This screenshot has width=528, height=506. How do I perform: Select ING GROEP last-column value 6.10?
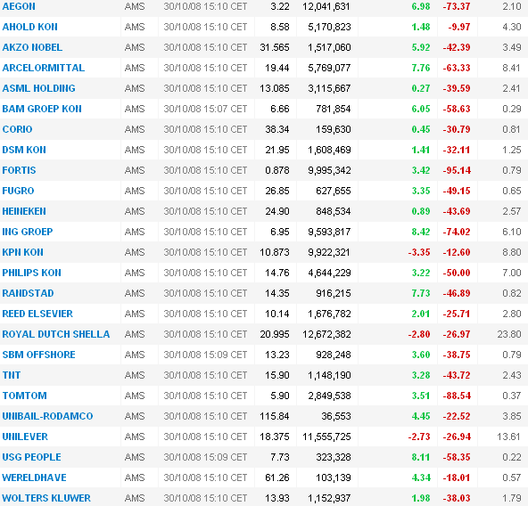[x=512, y=233]
